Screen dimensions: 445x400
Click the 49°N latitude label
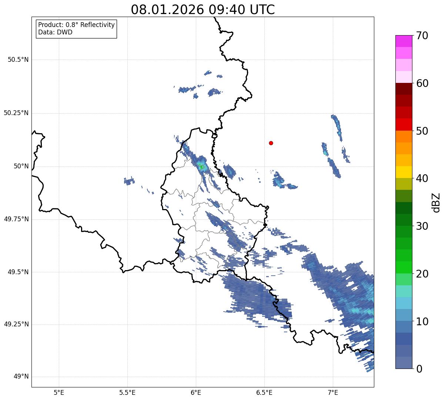21,377
